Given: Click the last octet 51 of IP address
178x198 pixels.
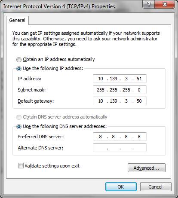Looking at the screenshot, I should click(x=139, y=79).
